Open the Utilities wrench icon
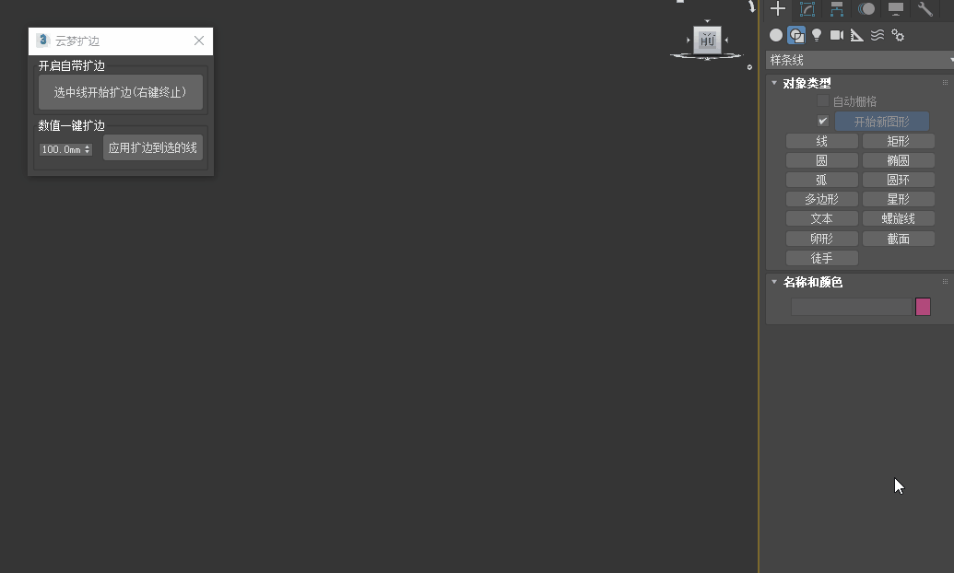This screenshot has height=573, width=954. (925, 8)
